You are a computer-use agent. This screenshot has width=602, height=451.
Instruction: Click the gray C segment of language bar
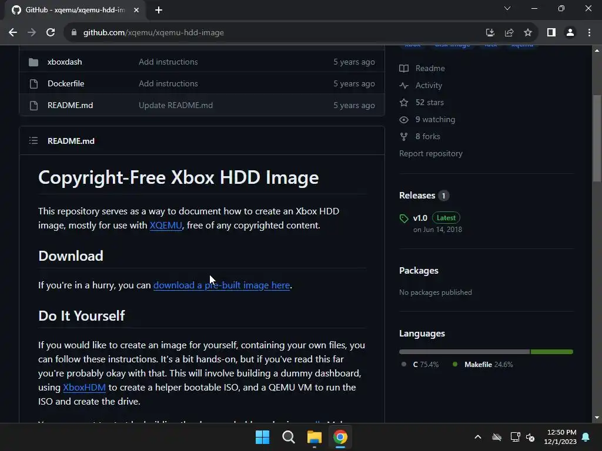click(x=464, y=352)
